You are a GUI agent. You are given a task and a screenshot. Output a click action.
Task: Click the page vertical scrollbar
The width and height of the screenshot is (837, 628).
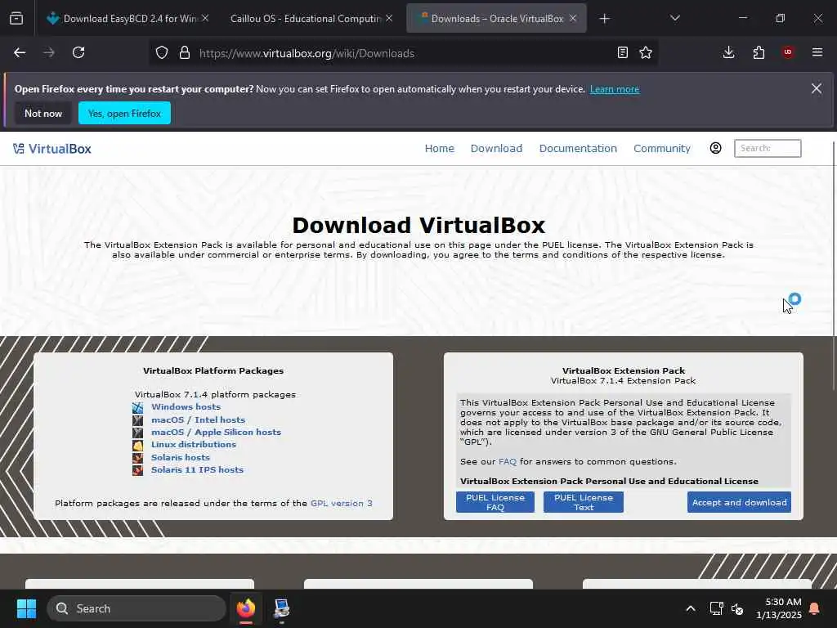click(x=833, y=266)
